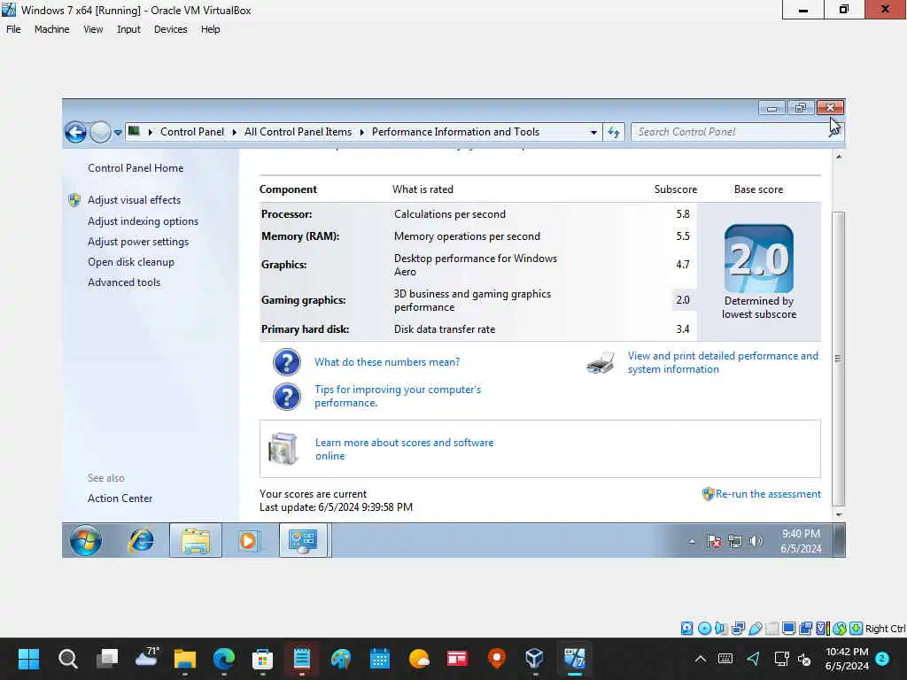Click the software box icon for online scores
907x680 pixels.
[x=283, y=449]
